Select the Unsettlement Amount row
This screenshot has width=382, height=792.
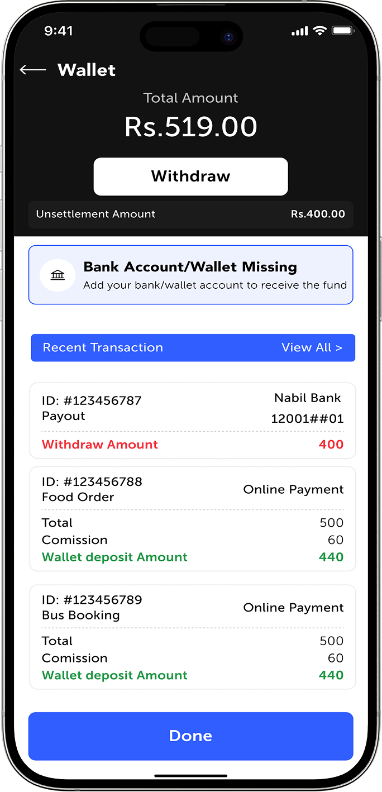pyautogui.click(x=190, y=214)
